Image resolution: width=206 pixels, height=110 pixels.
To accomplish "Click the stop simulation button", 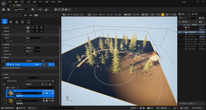I will coord(63,10).
